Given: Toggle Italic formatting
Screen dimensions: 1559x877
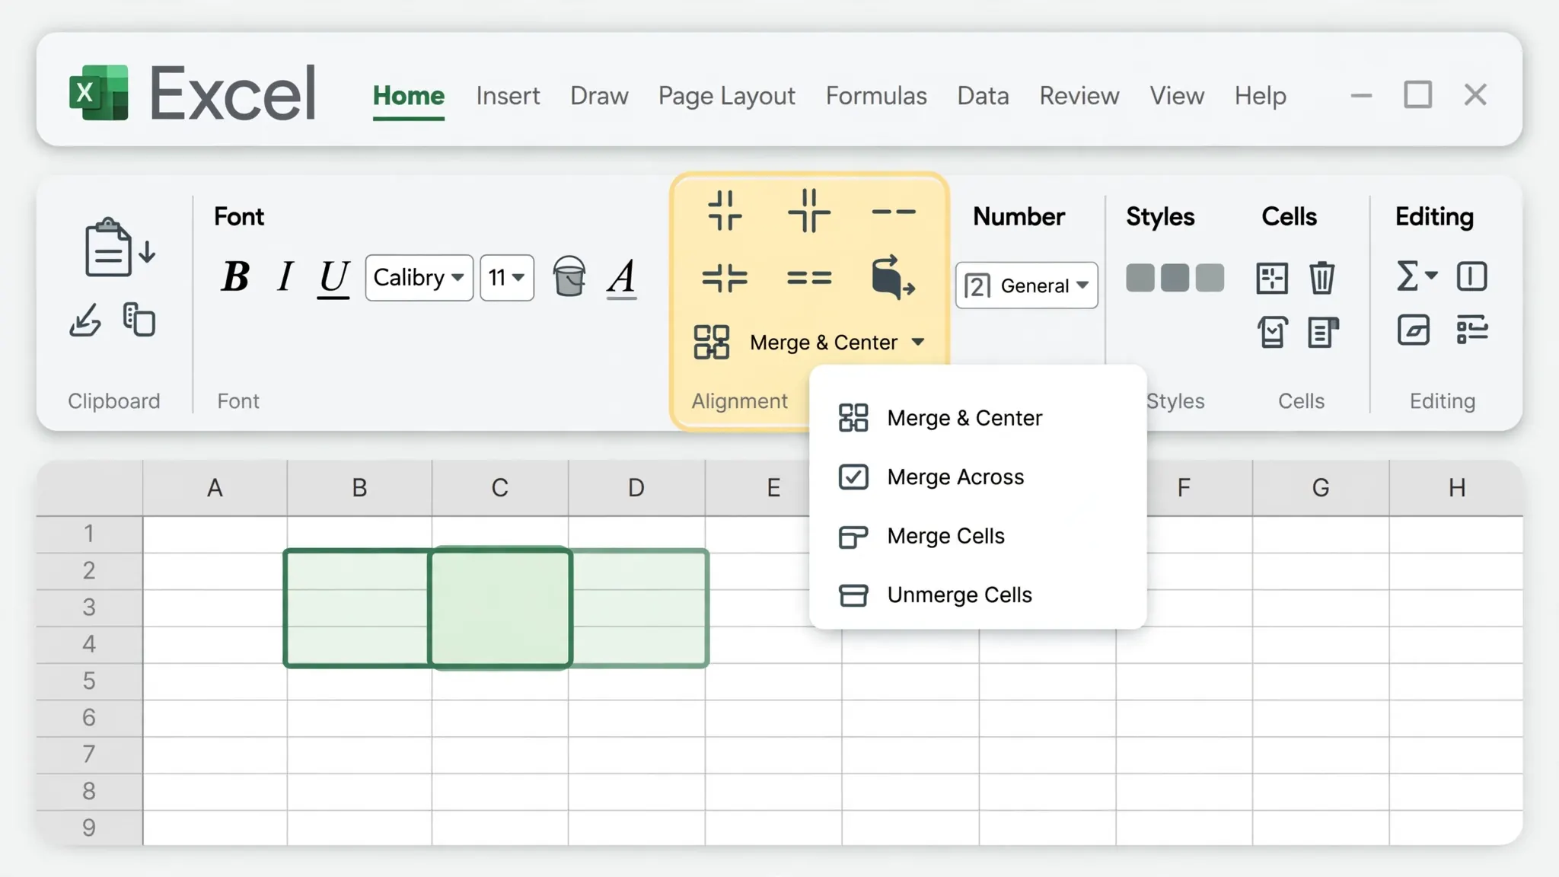Looking at the screenshot, I should point(285,276).
